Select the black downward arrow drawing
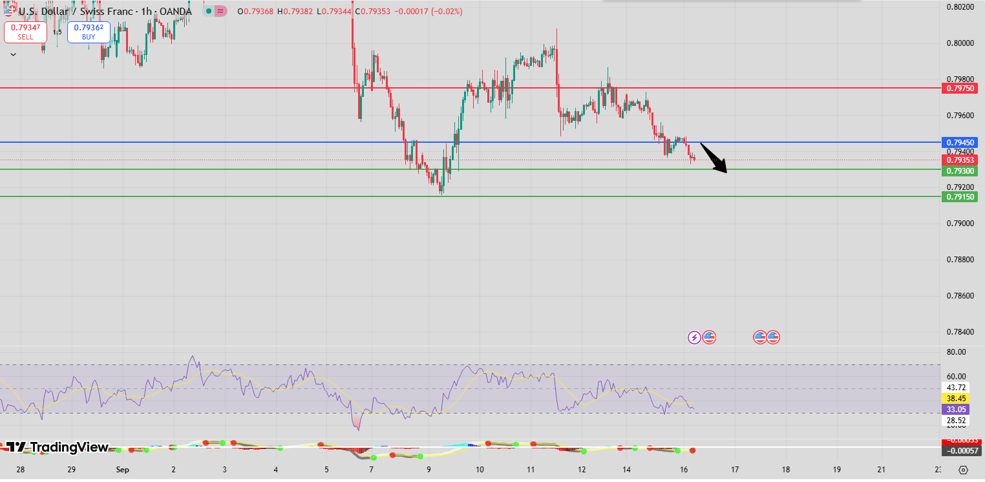Viewport: 985px width, 482px height. pyautogui.click(x=714, y=158)
